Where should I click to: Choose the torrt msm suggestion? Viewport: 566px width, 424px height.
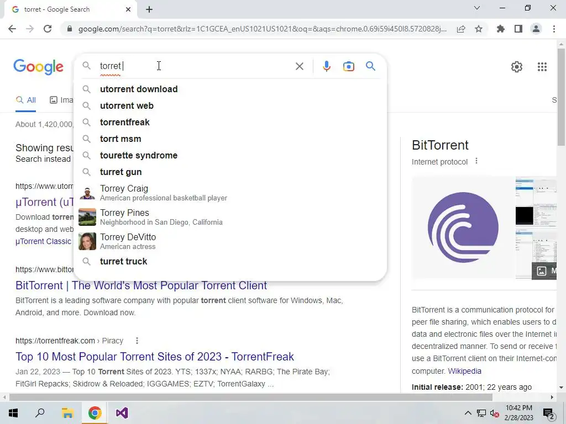230,139
